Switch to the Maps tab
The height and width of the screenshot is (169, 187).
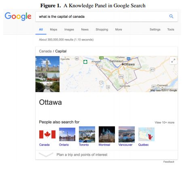[53, 30]
